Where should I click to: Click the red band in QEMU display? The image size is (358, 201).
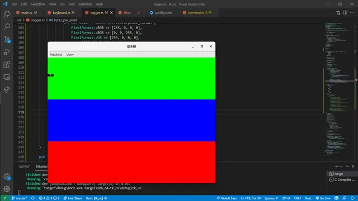coord(131,162)
